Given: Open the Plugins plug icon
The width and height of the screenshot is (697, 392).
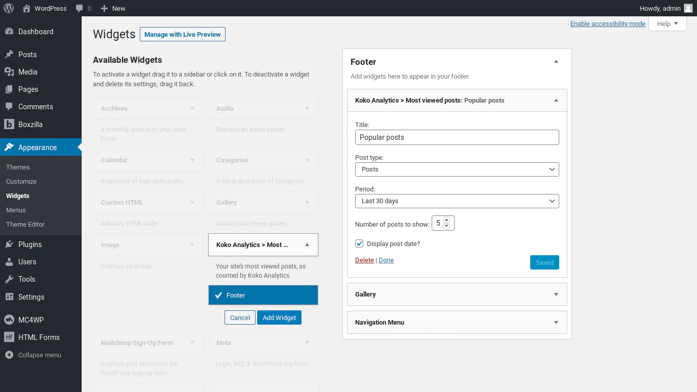Looking at the screenshot, I should [9, 244].
